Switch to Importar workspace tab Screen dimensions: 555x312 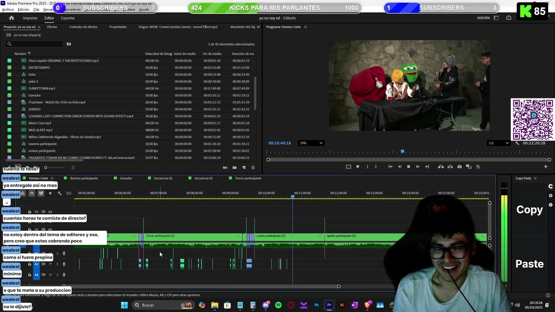[x=30, y=18]
